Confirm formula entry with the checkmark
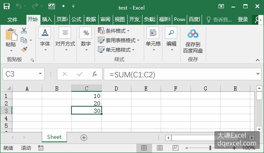Viewport: 264px width, 153px height. coord(80,74)
